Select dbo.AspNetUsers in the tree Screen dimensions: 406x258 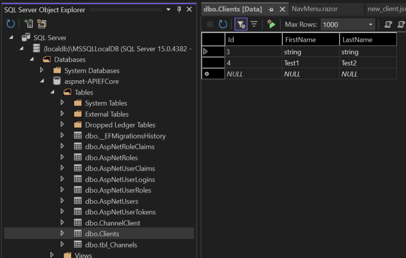tap(112, 201)
